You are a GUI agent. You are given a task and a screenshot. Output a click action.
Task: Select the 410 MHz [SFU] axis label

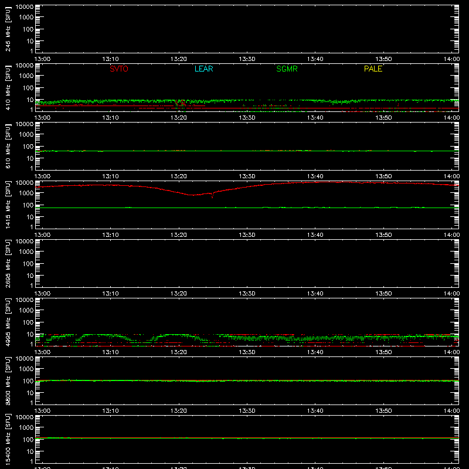(8, 87)
